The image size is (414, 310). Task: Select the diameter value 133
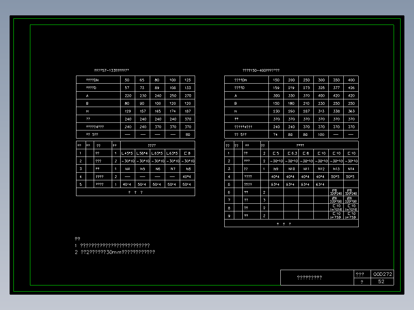pyautogui.click(x=187, y=87)
